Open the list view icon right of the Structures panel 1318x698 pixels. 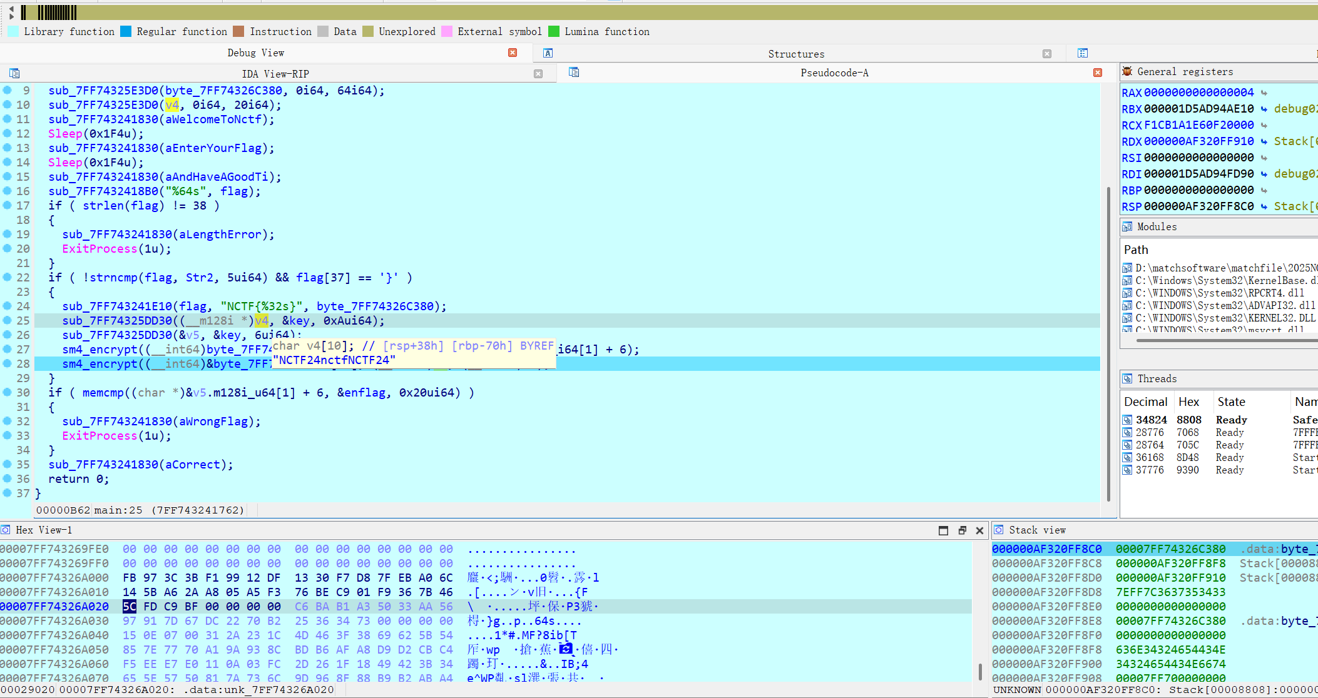(x=1083, y=53)
